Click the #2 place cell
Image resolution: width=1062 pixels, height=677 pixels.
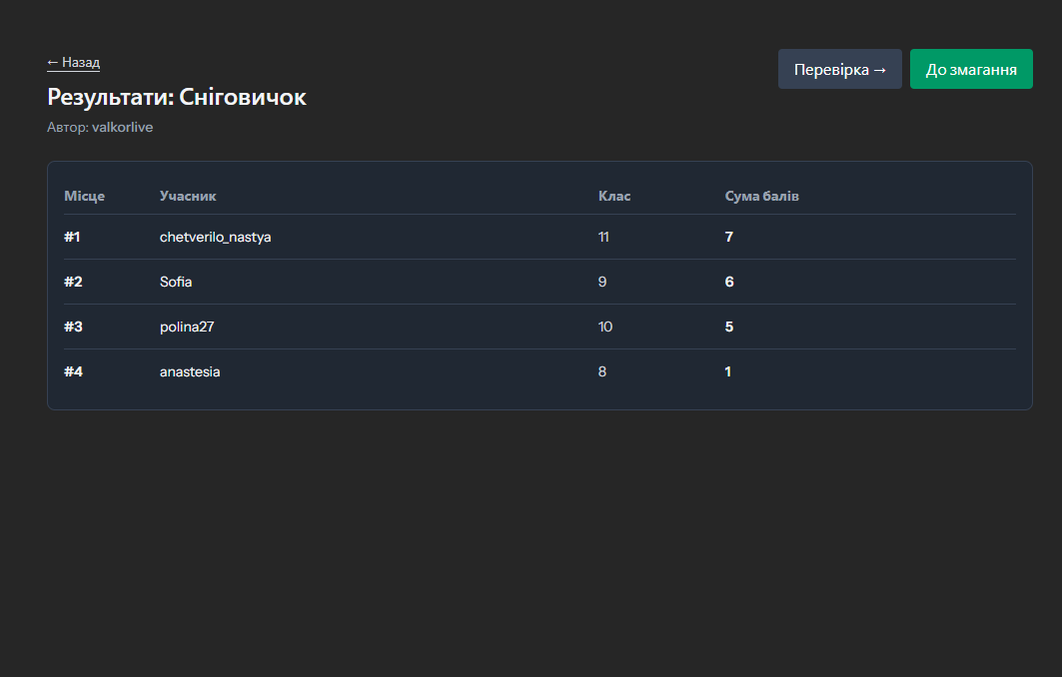(73, 282)
